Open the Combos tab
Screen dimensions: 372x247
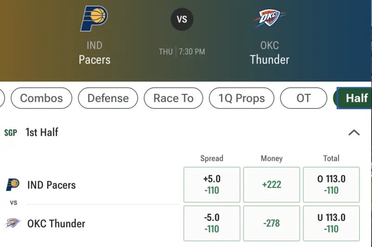click(41, 98)
